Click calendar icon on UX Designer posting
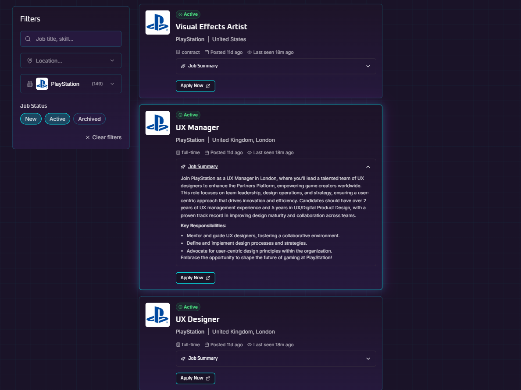This screenshot has width=521, height=390. click(207, 345)
